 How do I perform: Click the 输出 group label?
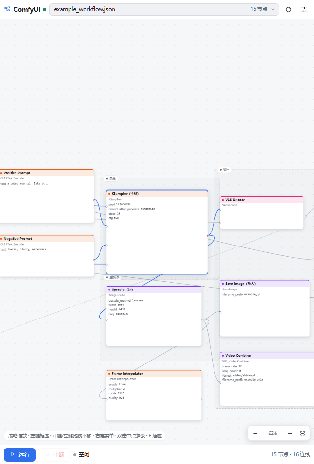pyautogui.click(x=226, y=170)
